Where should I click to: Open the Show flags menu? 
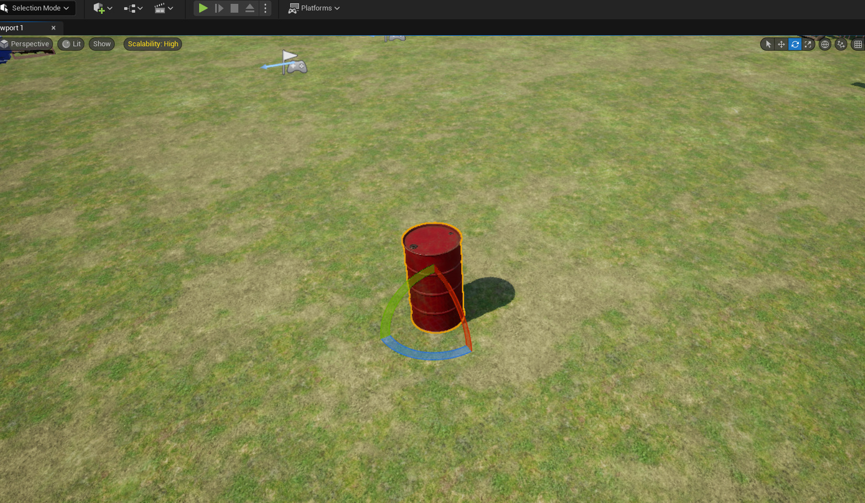point(102,44)
